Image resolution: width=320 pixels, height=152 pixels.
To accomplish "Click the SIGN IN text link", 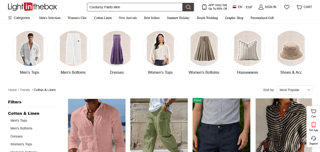I will [x=271, y=7].
